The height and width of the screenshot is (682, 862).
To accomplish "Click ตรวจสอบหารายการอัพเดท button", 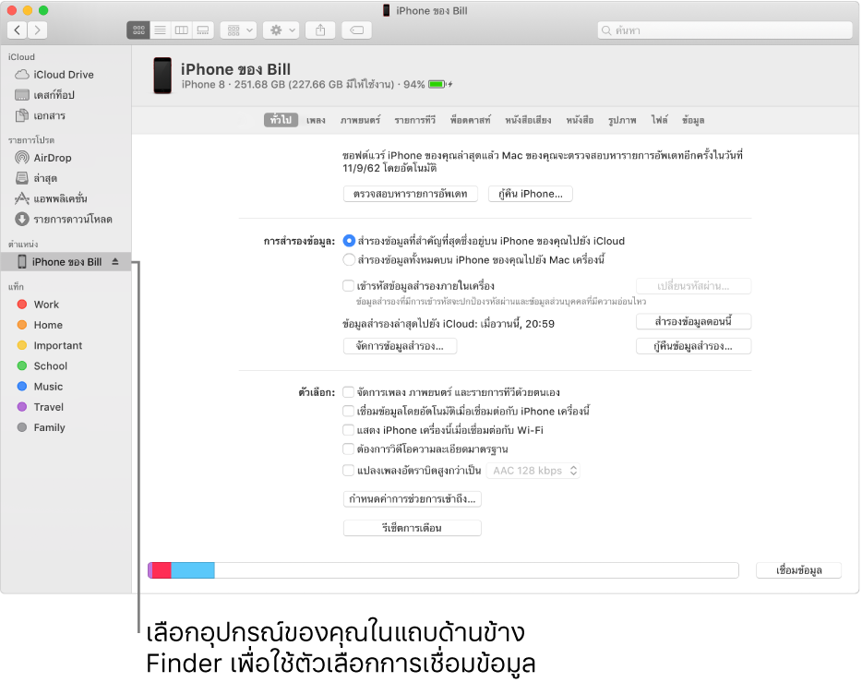I will click(x=410, y=194).
